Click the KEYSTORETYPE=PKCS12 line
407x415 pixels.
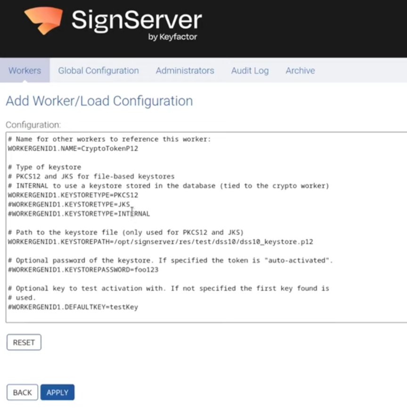[x=73, y=195]
